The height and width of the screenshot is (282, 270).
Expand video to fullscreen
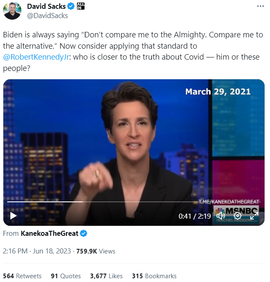(254, 216)
